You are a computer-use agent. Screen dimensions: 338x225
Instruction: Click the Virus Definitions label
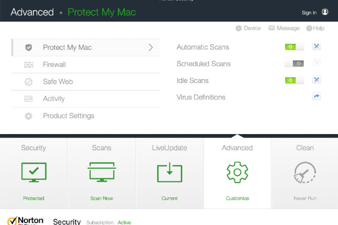[201, 97]
